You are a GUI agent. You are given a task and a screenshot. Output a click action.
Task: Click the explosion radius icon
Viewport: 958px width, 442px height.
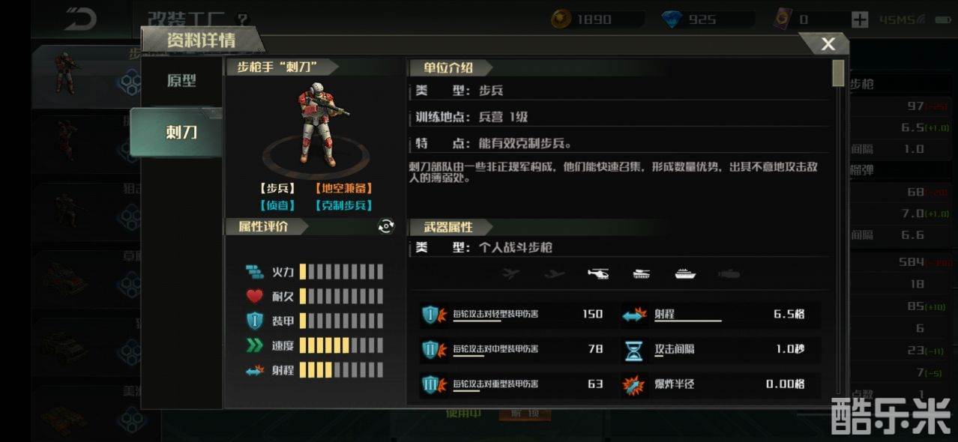[633, 384]
